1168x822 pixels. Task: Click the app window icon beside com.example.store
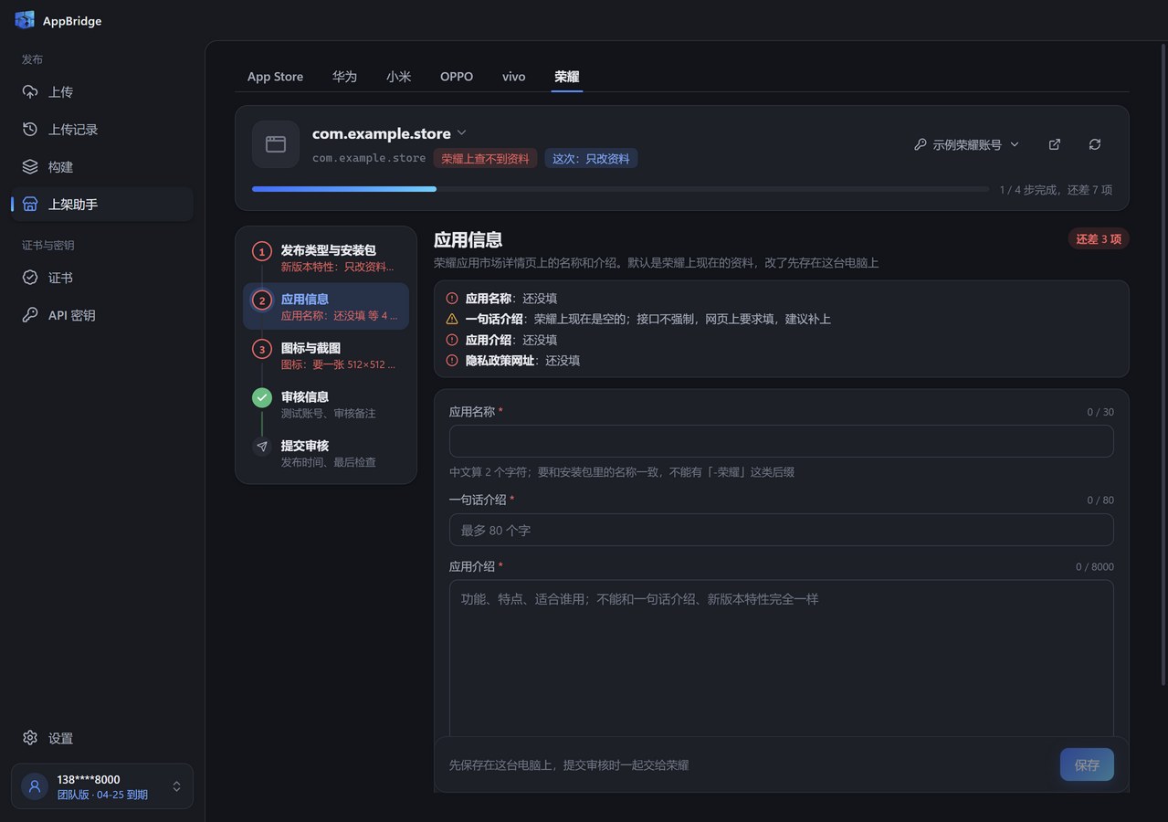coord(276,144)
